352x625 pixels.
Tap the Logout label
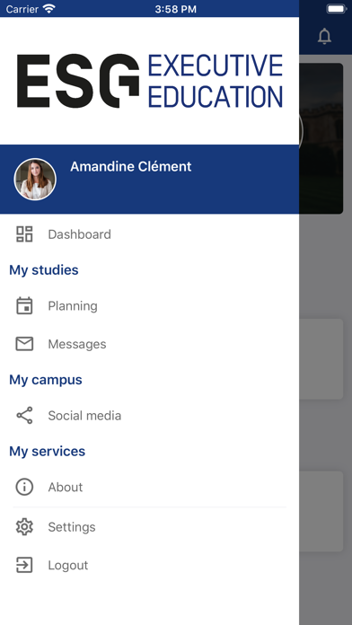click(68, 565)
